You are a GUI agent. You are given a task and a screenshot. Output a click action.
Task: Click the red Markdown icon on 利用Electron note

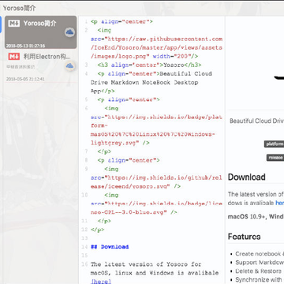pyautogui.click(x=14, y=56)
